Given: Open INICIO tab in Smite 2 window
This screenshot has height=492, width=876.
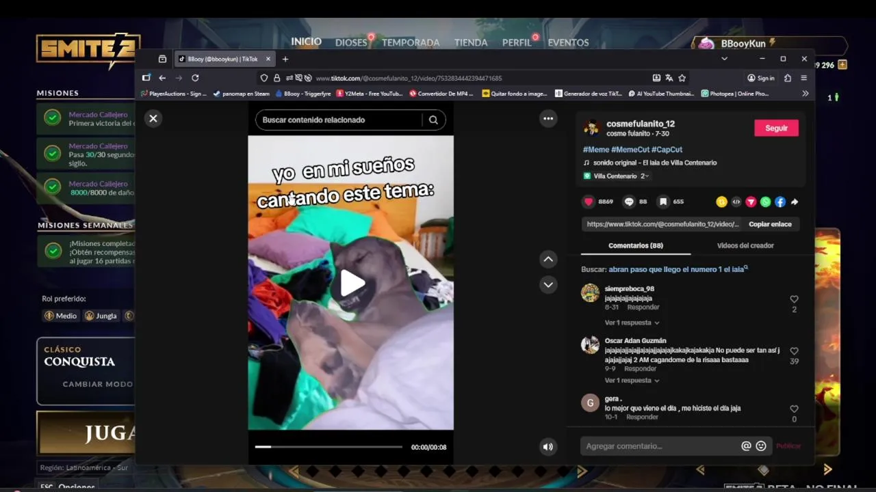Looking at the screenshot, I should click(x=306, y=42).
